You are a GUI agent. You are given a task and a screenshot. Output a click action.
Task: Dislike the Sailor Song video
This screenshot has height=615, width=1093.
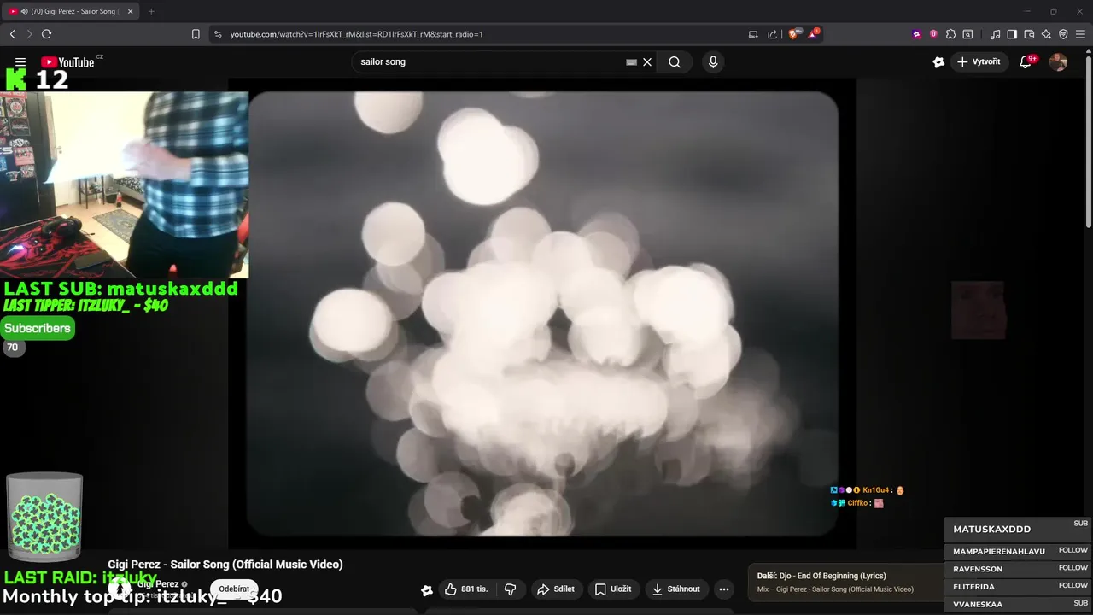511,589
